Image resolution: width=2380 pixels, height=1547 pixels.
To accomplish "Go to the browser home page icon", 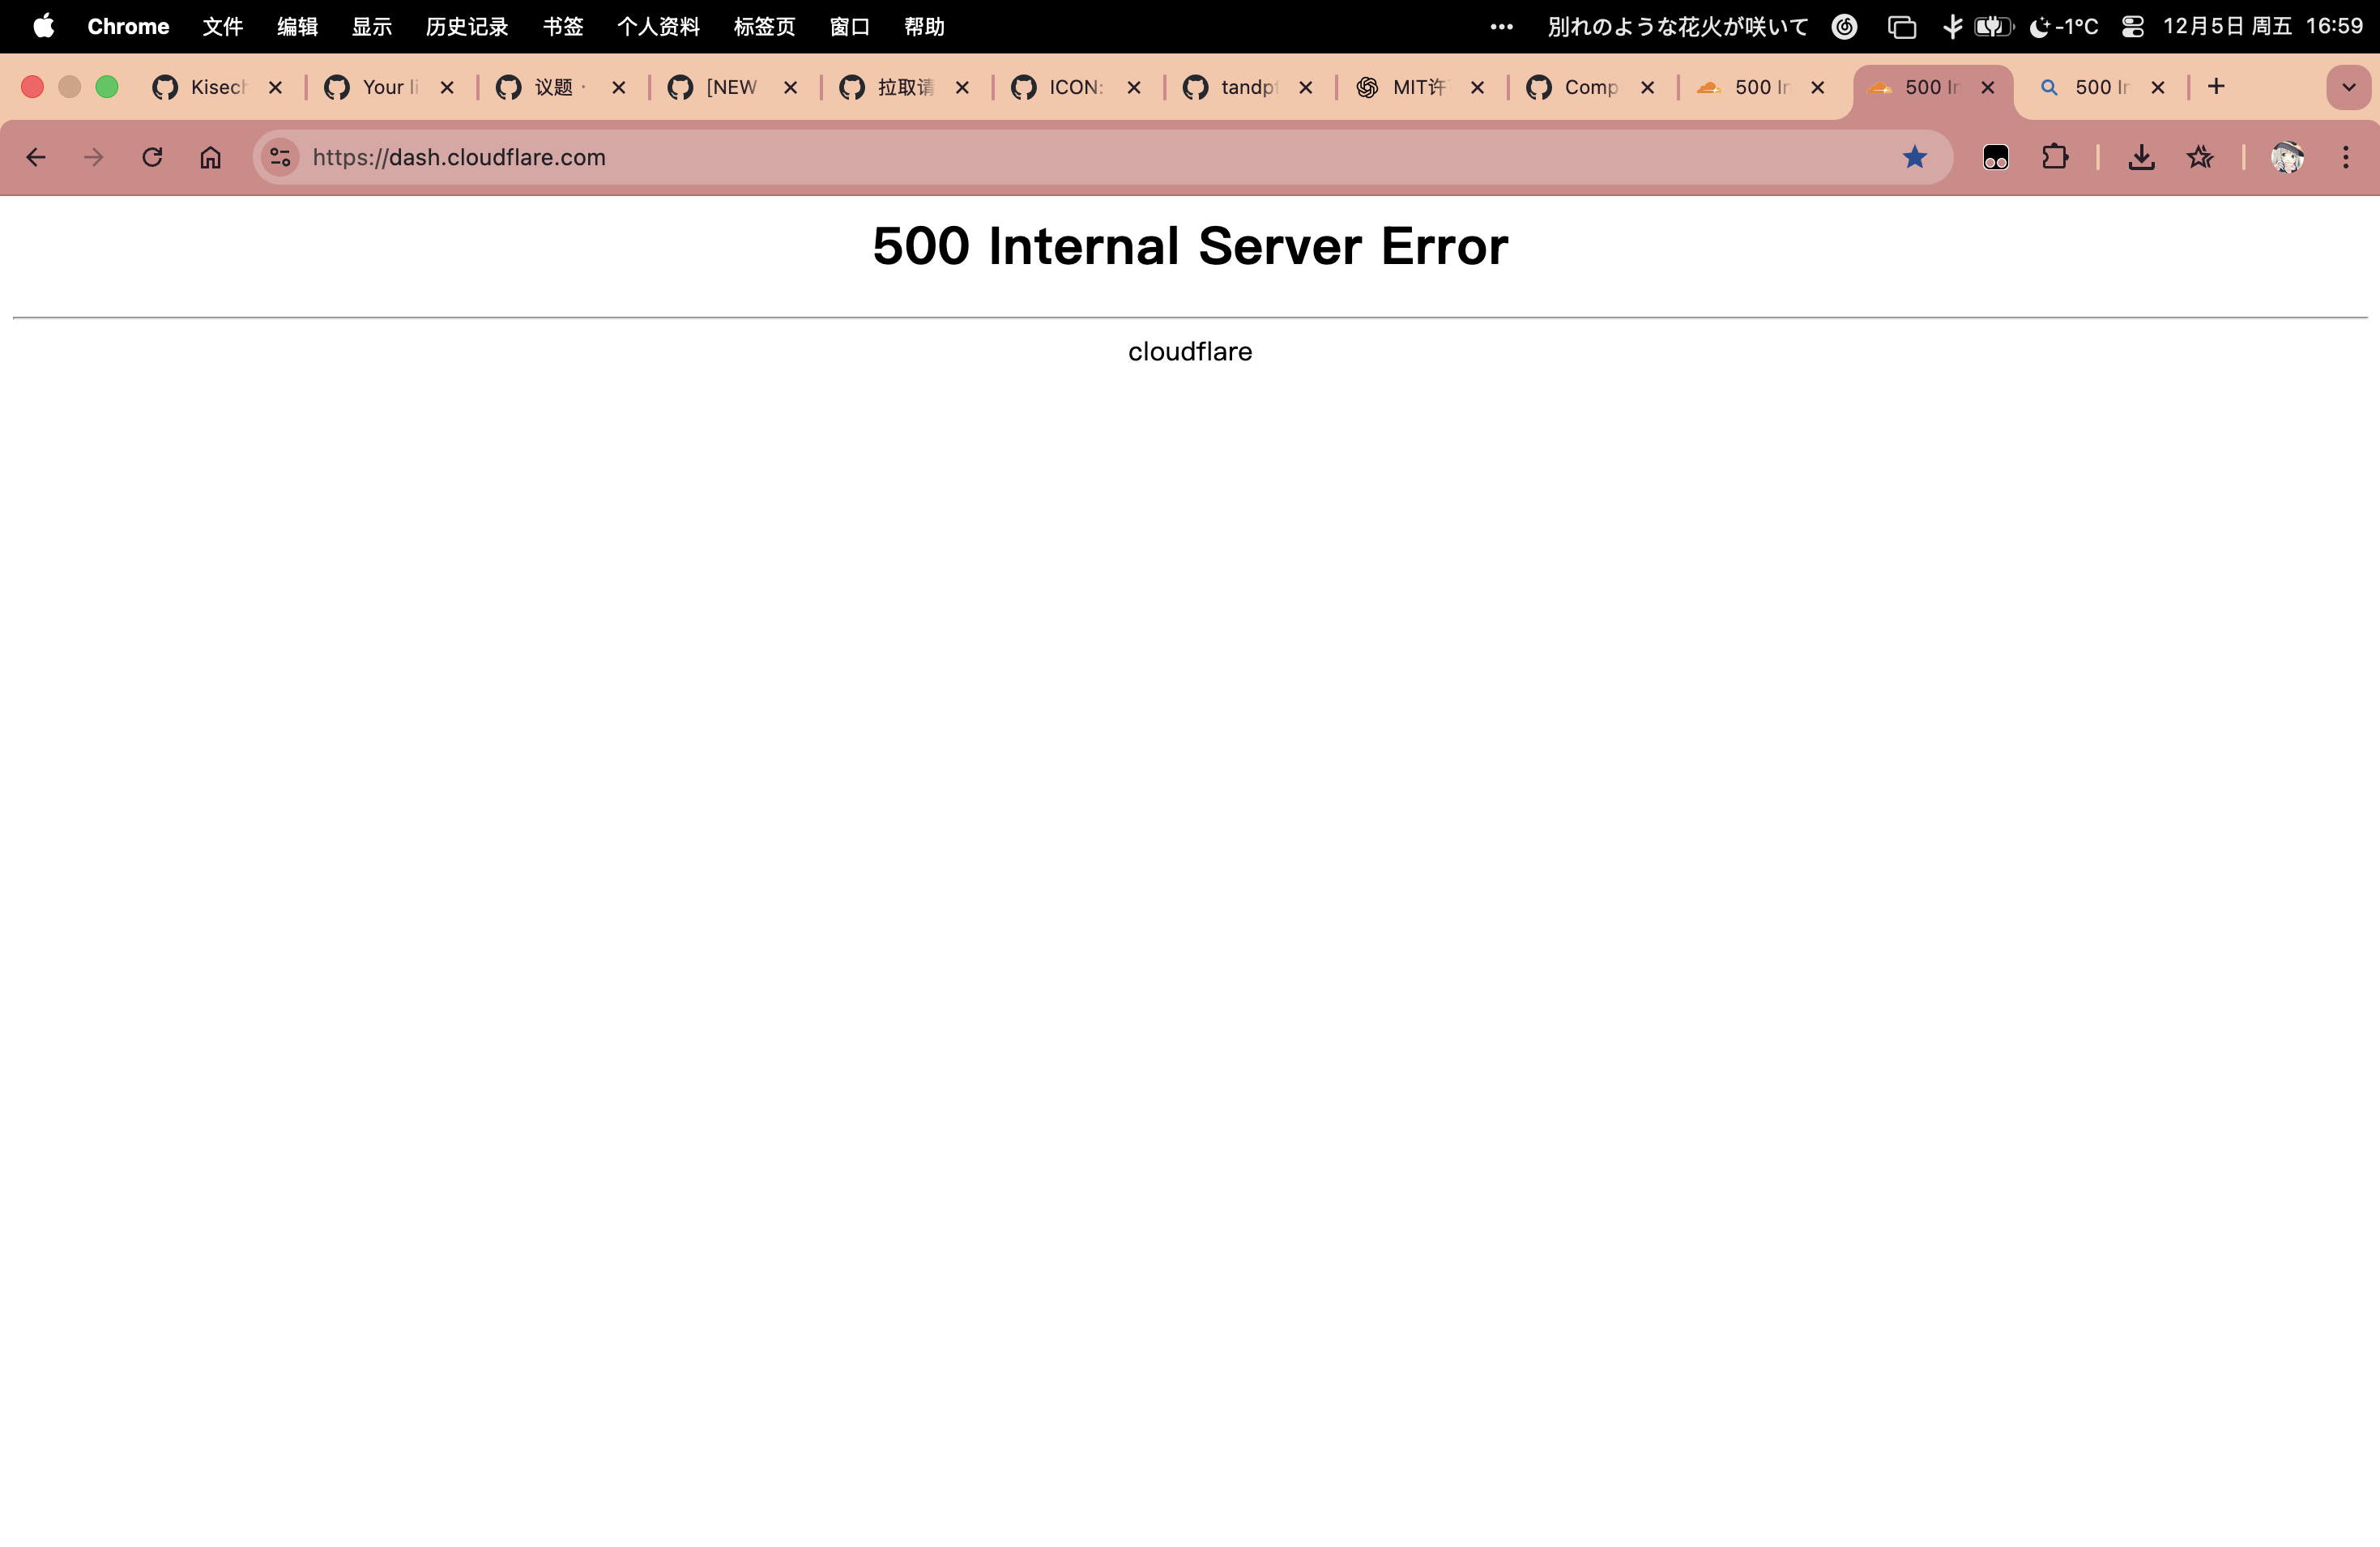I will pos(210,157).
